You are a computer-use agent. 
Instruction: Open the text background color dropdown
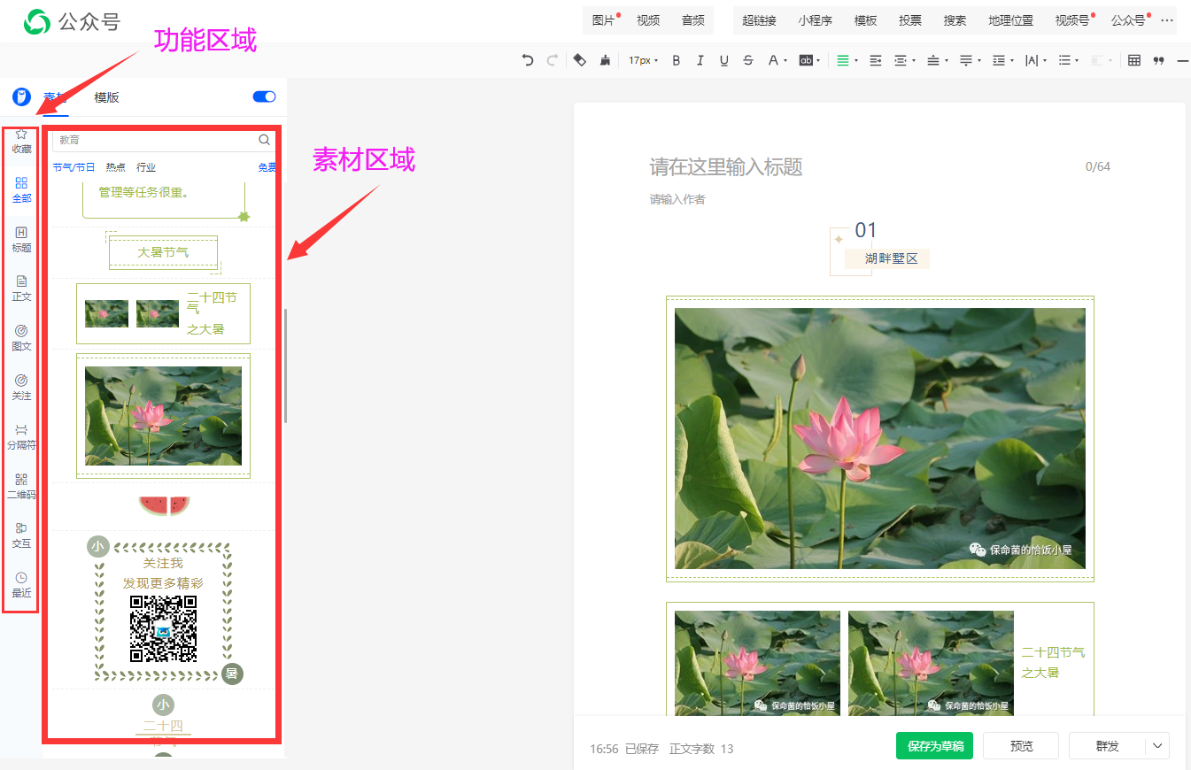pos(818,61)
